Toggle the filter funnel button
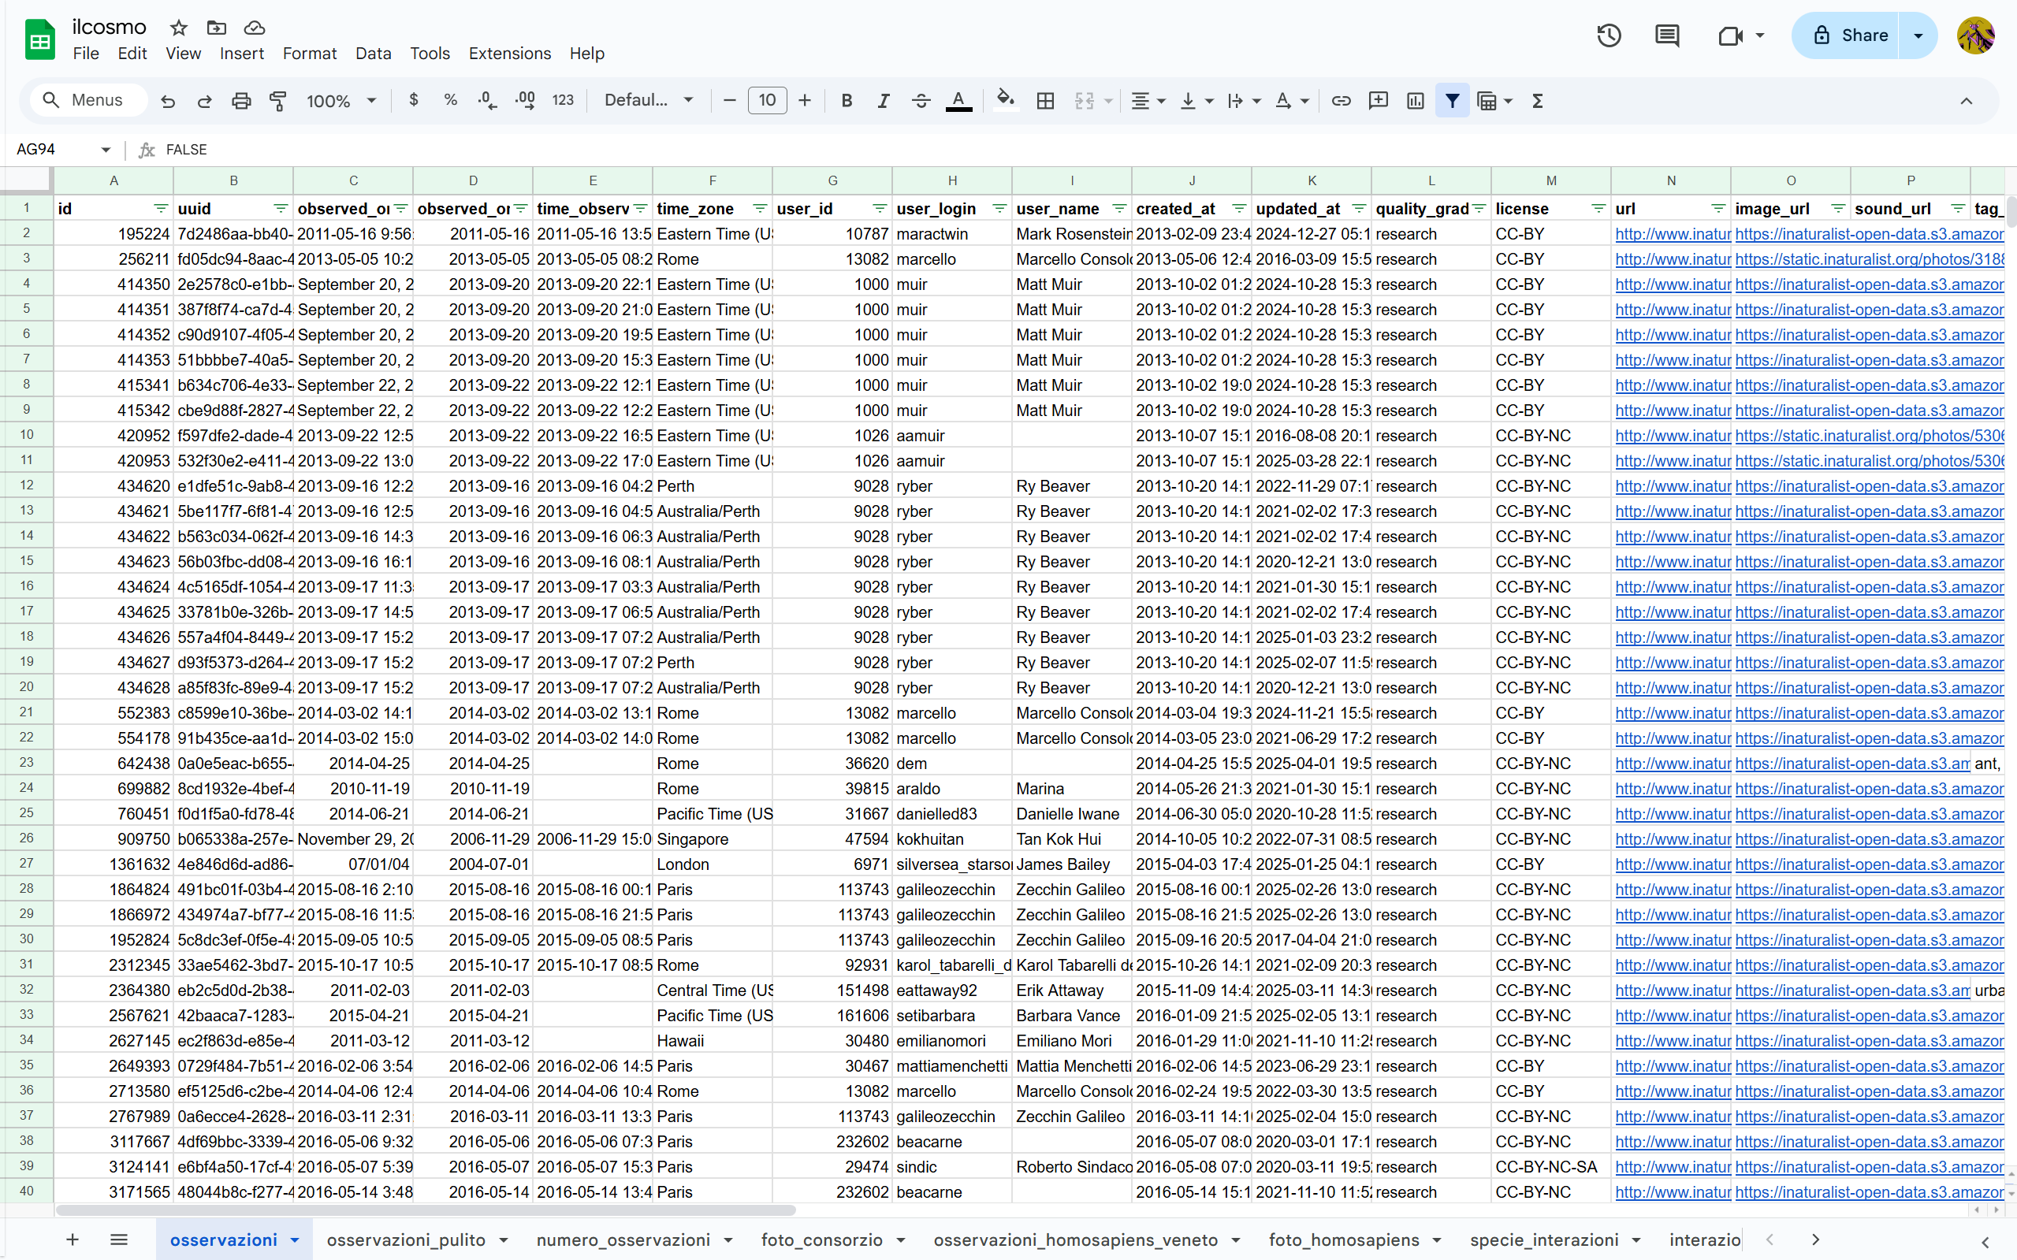This screenshot has height=1260, width=2017. coord(1452,101)
